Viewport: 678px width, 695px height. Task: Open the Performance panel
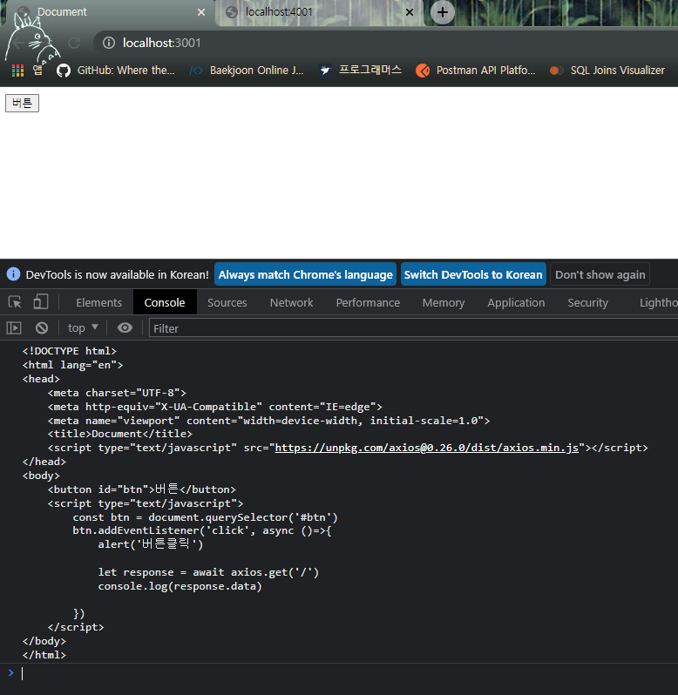click(368, 303)
